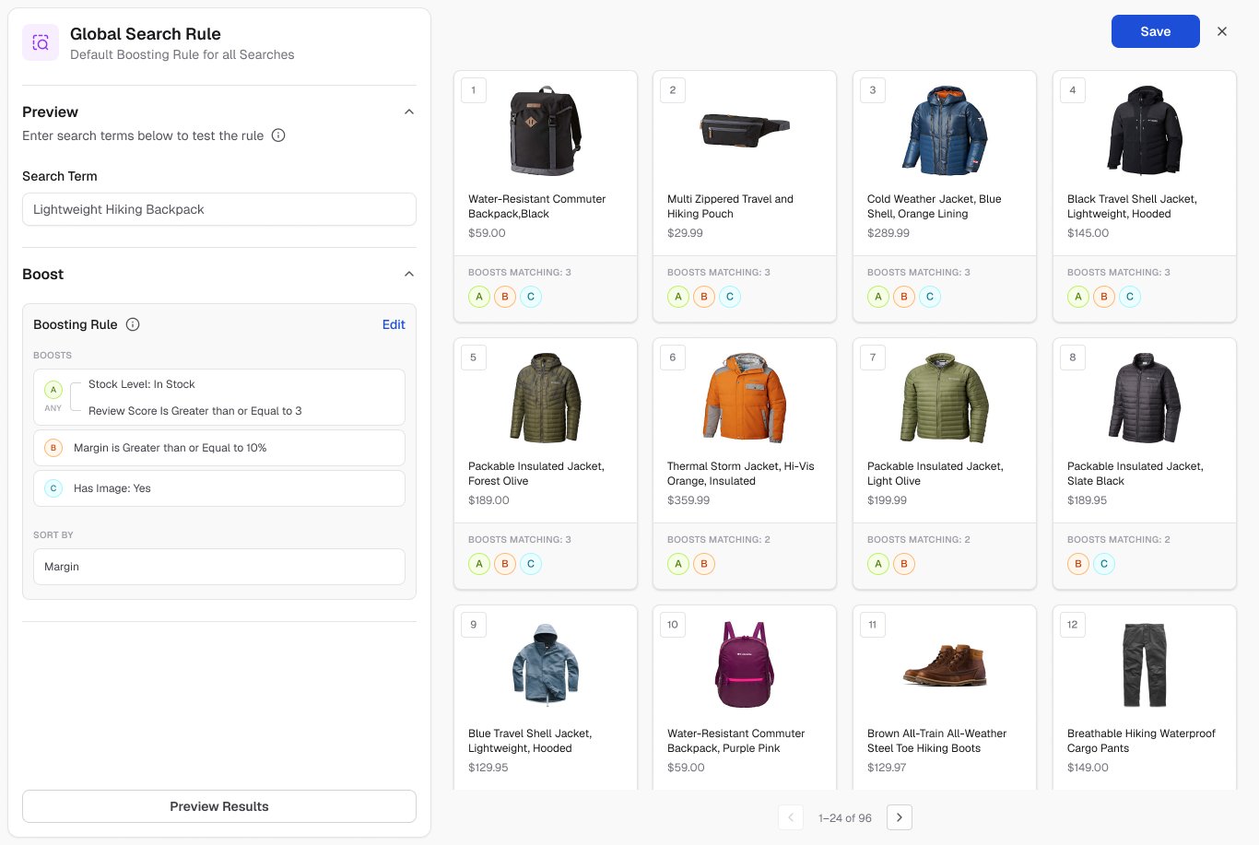Open Multi Zippered Travel and Hiking Pouch image

click(x=745, y=131)
